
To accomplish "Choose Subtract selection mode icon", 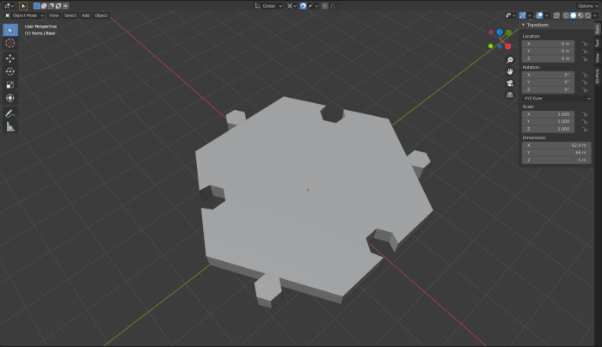I will coord(51,6).
